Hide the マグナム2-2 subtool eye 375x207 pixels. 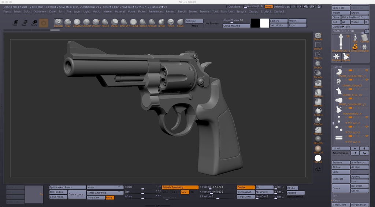[367, 117]
